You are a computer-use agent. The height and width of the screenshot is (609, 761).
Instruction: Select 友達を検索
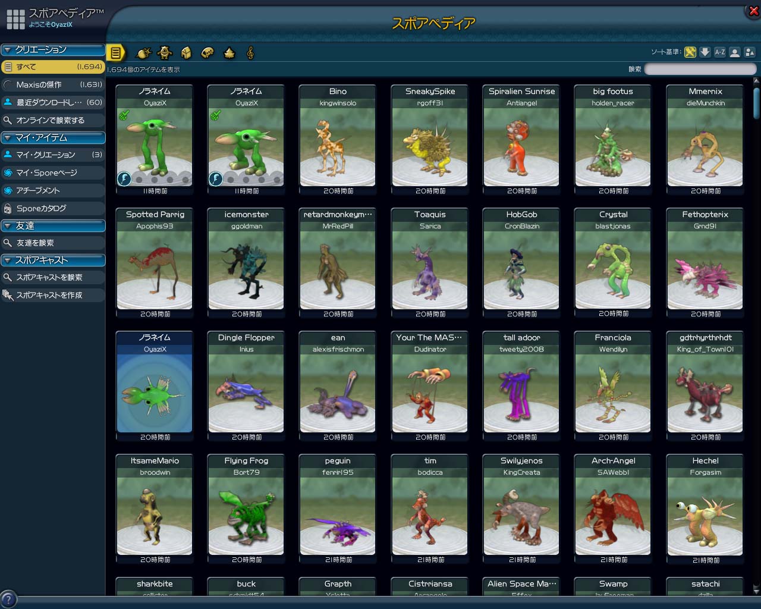(53, 243)
